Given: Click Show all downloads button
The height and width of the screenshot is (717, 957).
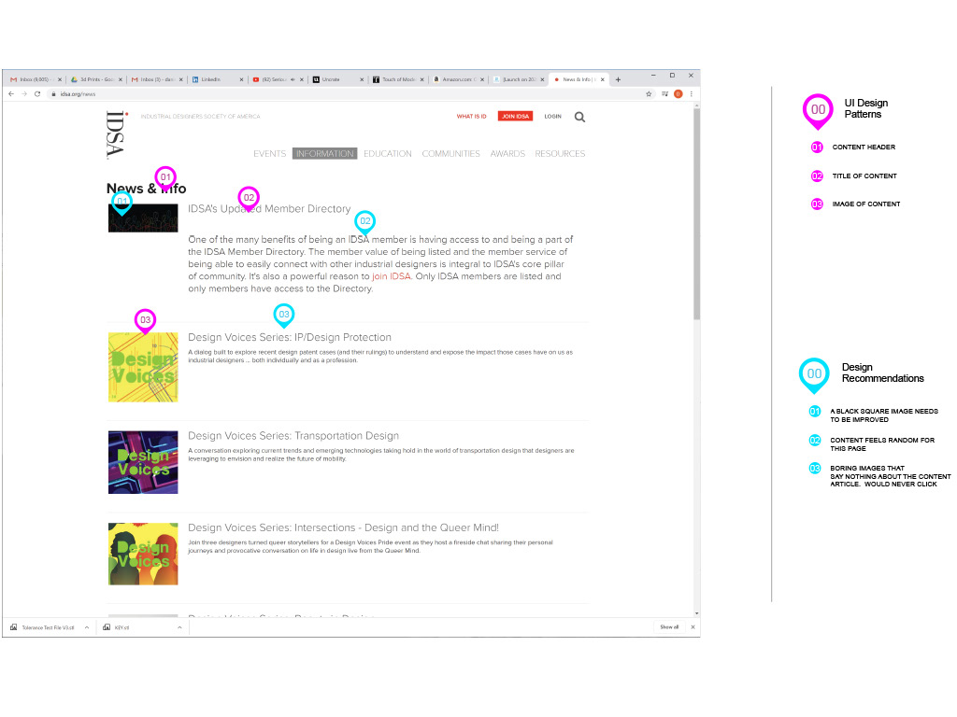Looking at the screenshot, I should (669, 627).
